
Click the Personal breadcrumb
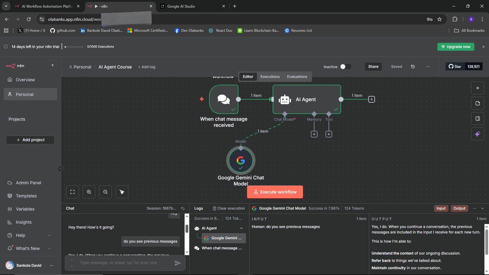[x=80, y=67]
